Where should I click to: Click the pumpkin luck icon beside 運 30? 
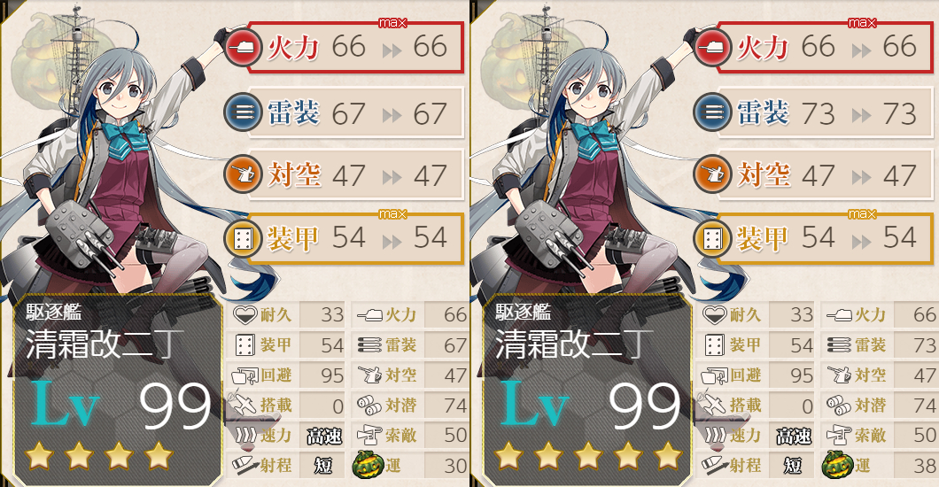(368, 465)
